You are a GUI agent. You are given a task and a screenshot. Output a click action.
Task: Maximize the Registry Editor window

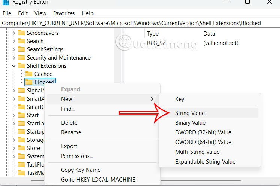pos(247,2)
